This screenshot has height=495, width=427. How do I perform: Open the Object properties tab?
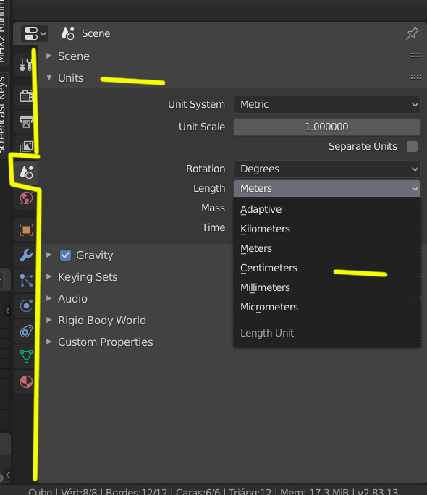point(26,229)
